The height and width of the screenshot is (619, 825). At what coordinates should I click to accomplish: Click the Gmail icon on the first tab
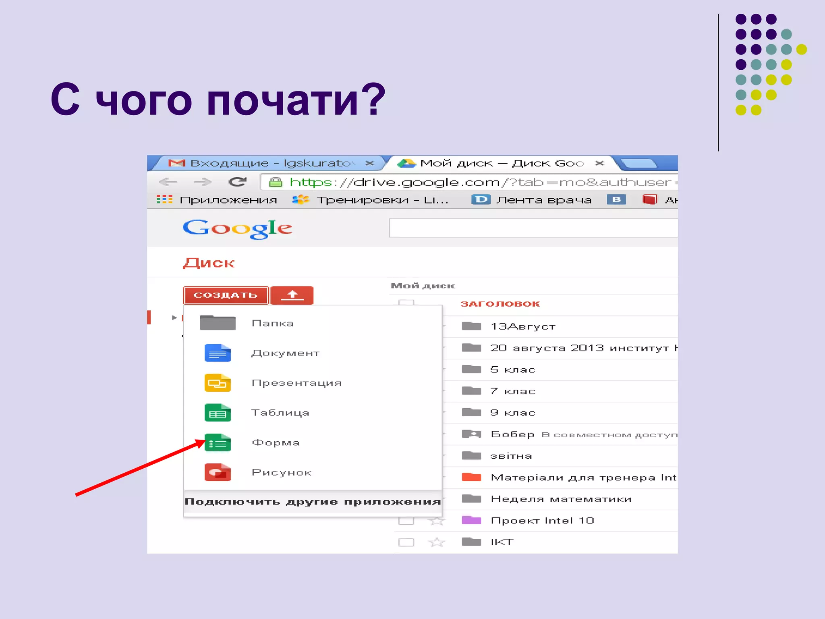[177, 163]
